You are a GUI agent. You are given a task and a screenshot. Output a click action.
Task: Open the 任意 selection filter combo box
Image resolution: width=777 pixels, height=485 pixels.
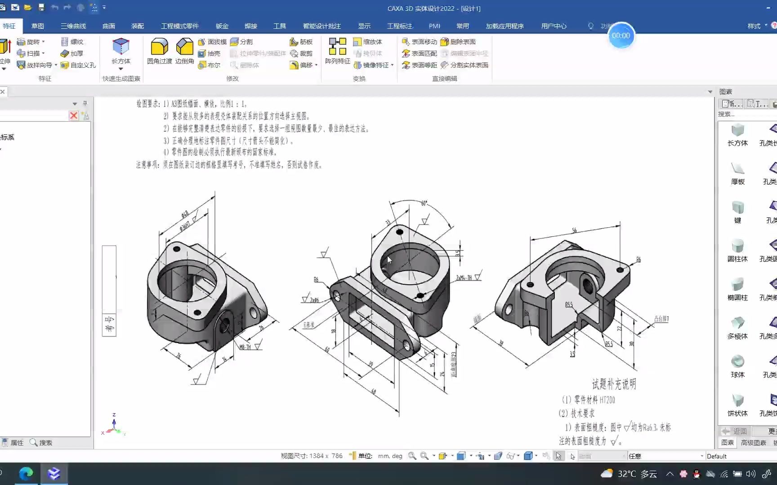point(666,456)
